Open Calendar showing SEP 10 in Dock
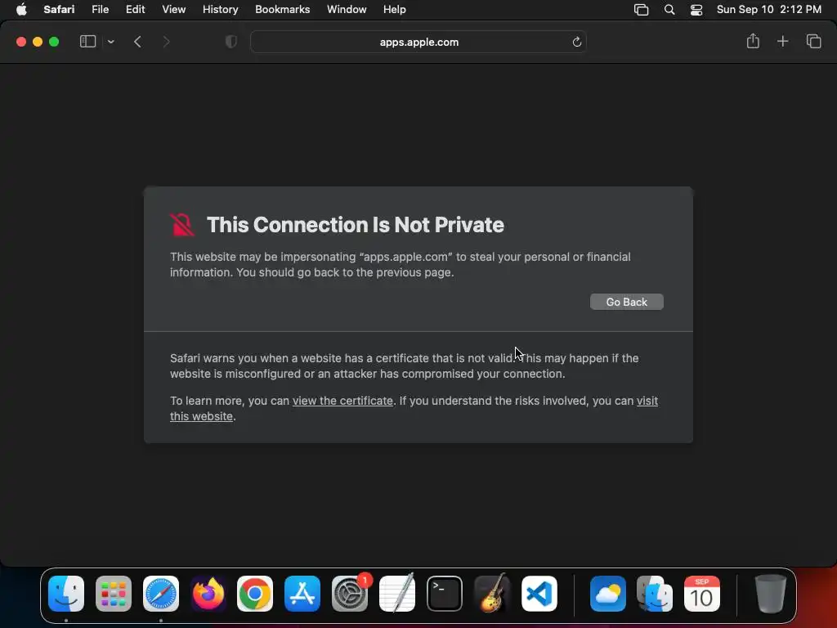Screen dimensions: 837x628 pos(702,594)
